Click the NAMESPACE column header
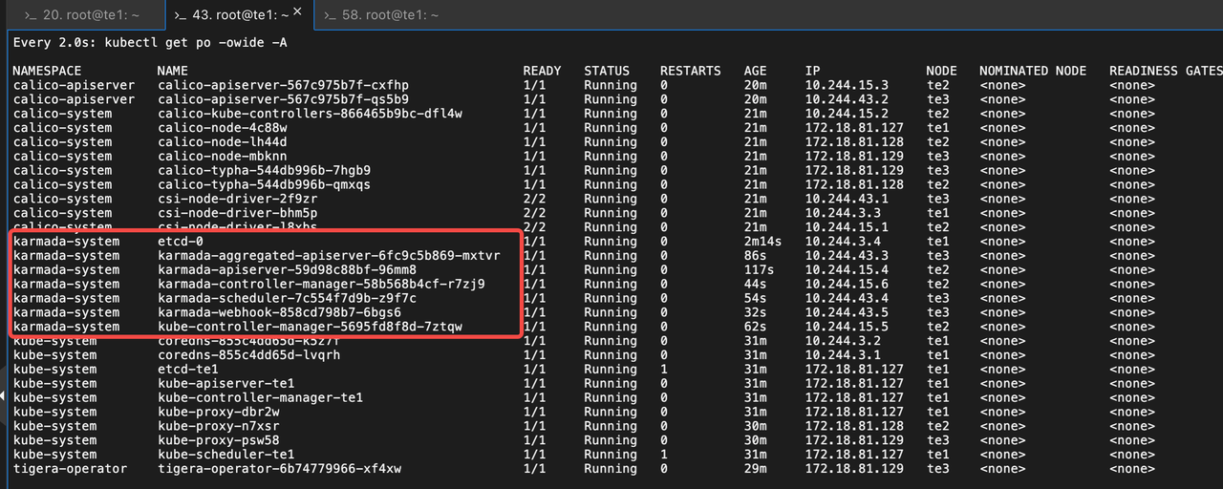 click(x=47, y=72)
